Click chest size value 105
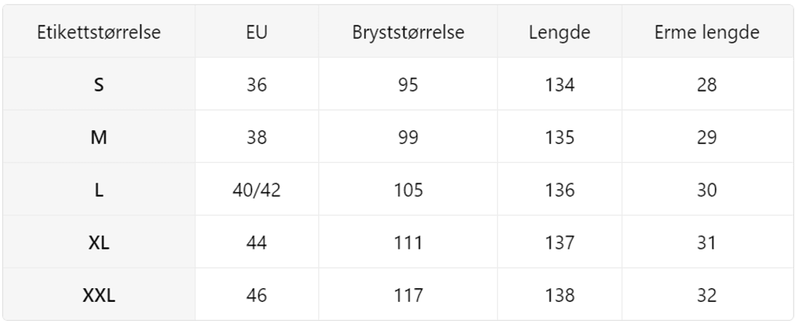The image size is (801, 326). 408,190
